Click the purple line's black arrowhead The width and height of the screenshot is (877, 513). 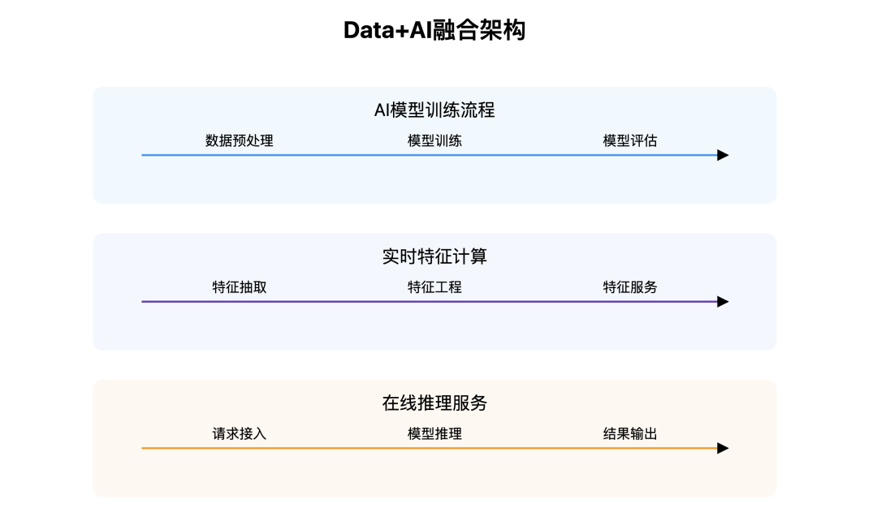tap(723, 302)
